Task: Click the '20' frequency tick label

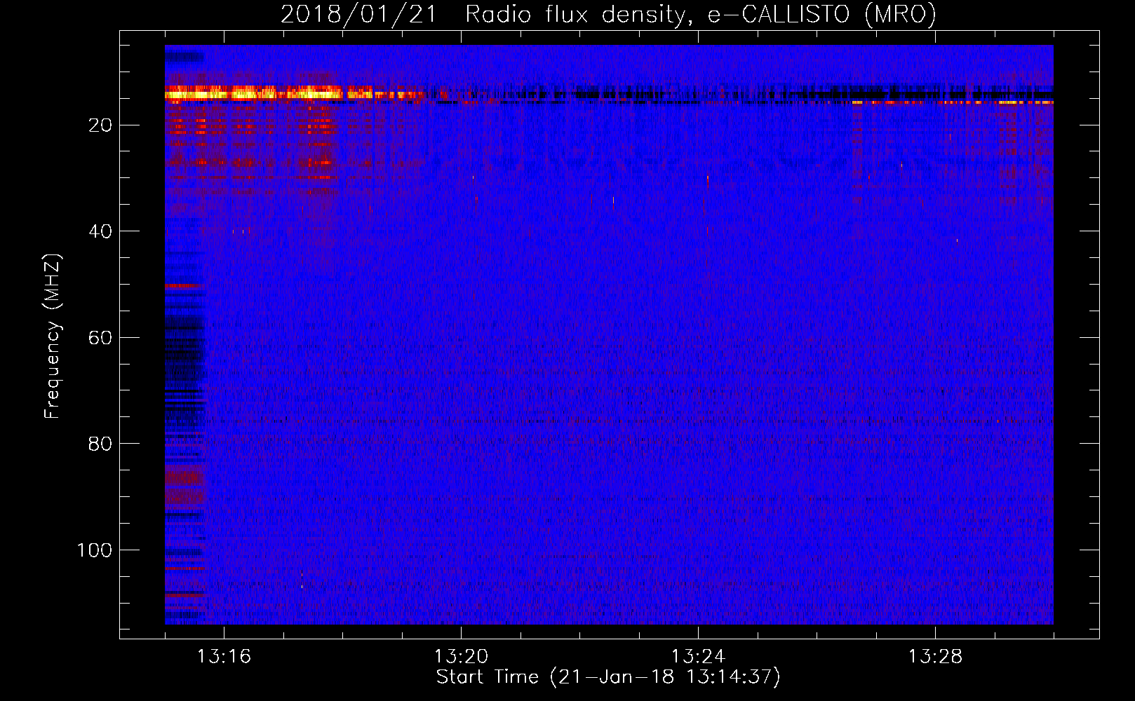Action: 100,125
